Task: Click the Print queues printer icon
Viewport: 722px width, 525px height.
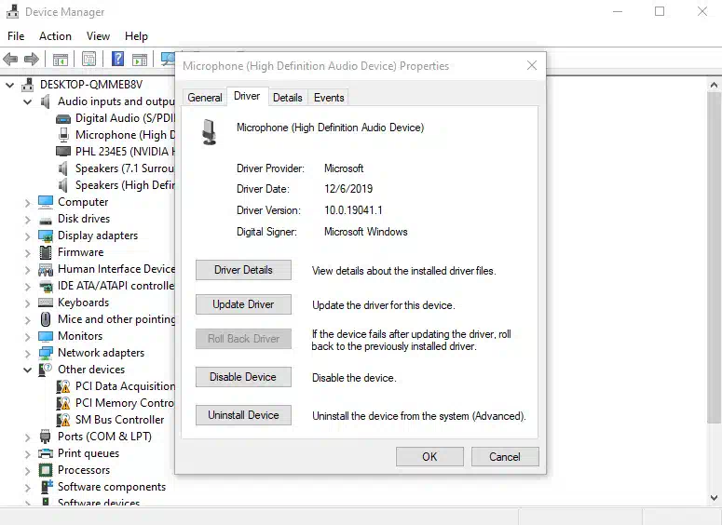Action: coord(45,453)
